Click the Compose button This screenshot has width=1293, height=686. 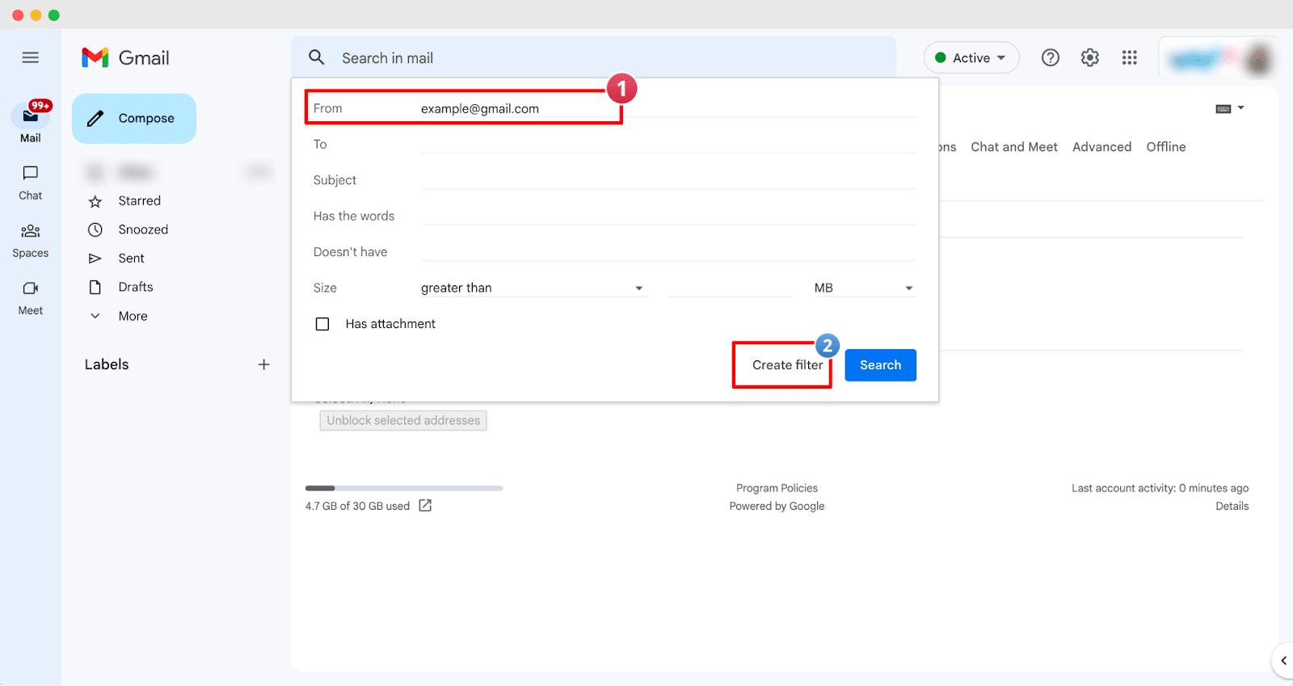click(134, 119)
